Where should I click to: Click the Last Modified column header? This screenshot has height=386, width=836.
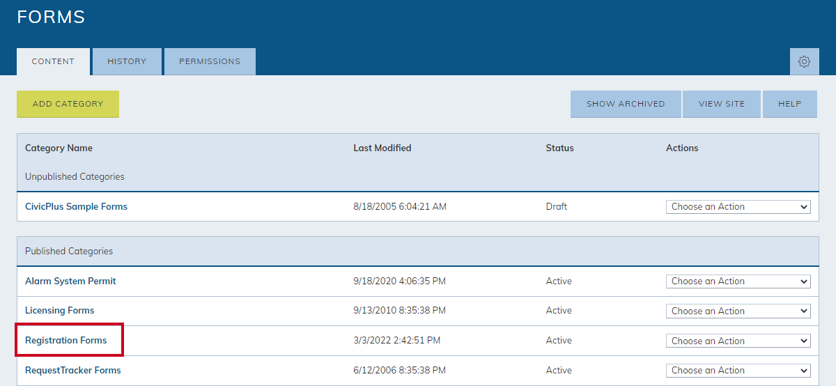(382, 148)
